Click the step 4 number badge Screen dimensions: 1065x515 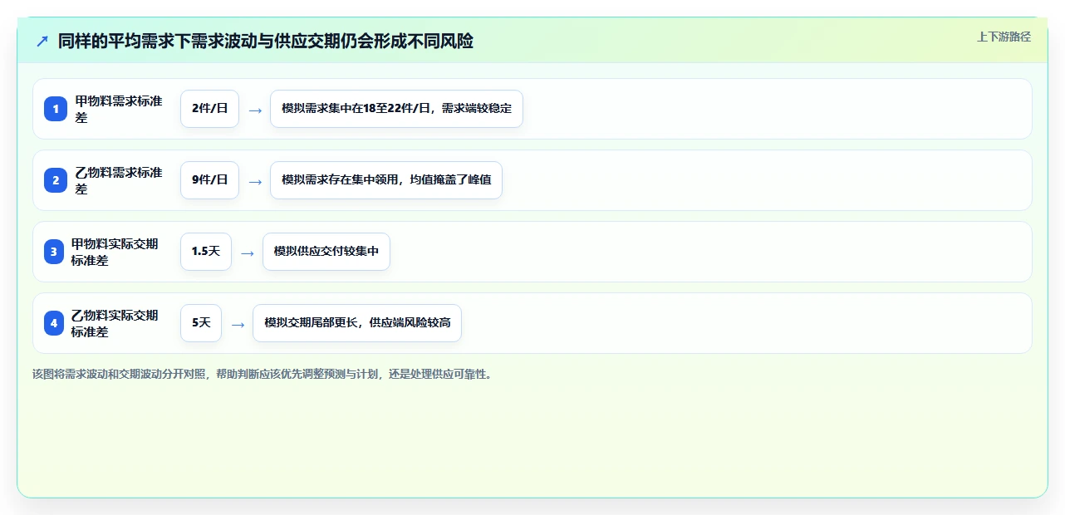(x=54, y=323)
